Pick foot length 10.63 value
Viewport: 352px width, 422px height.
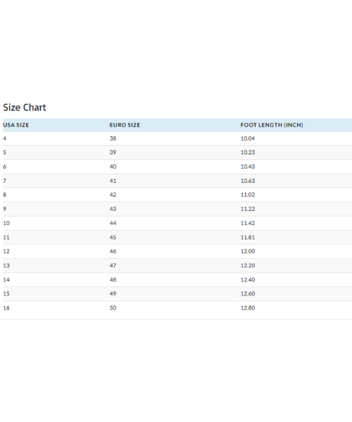[248, 181]
